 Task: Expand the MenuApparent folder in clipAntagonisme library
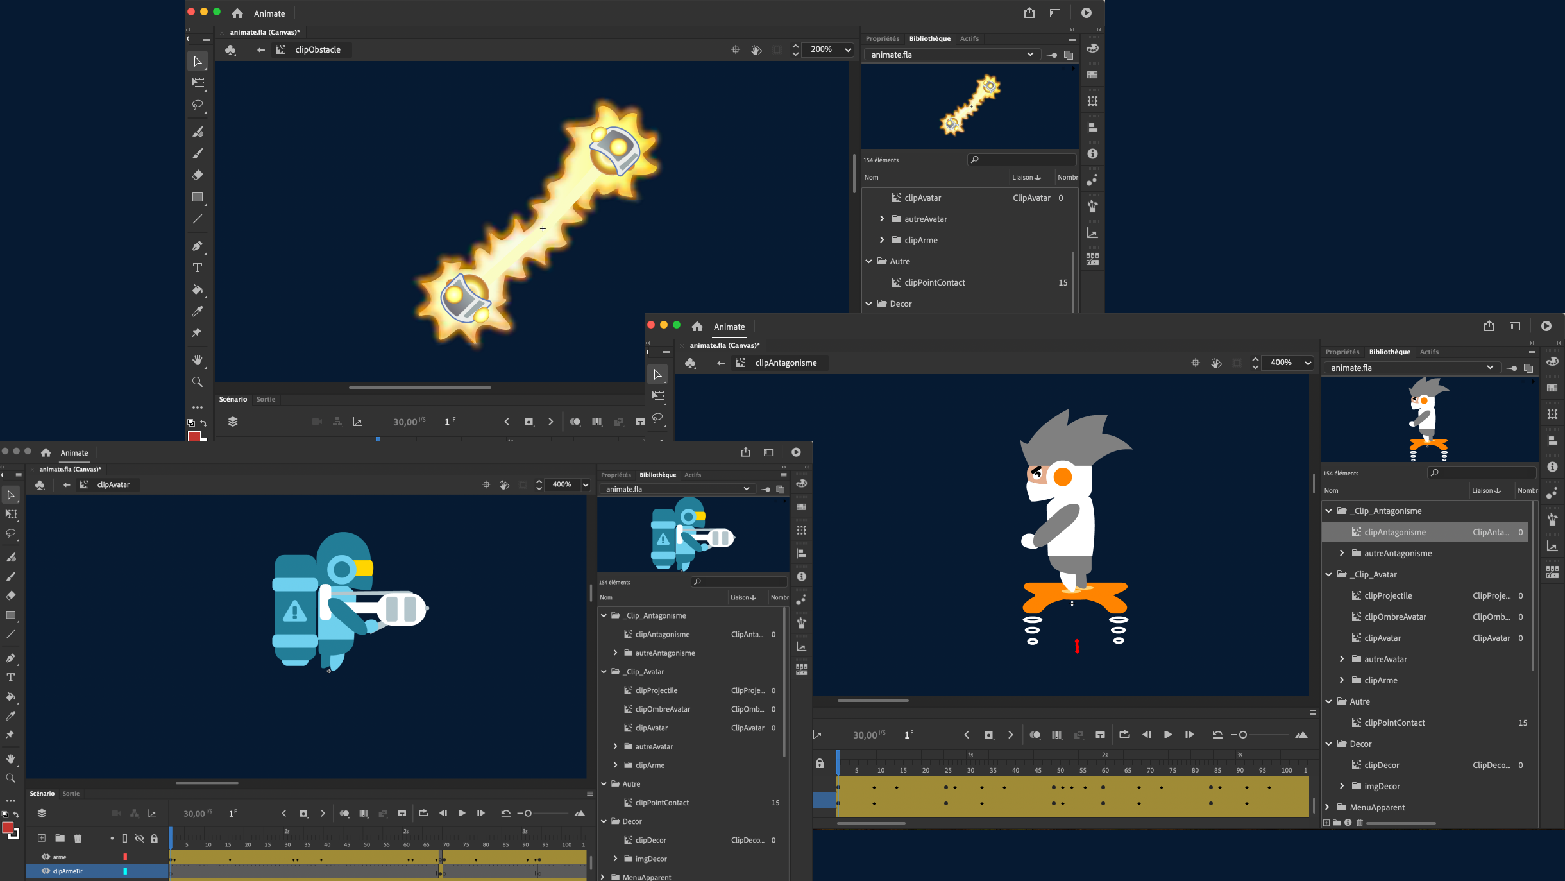[x=1328, y=807]
